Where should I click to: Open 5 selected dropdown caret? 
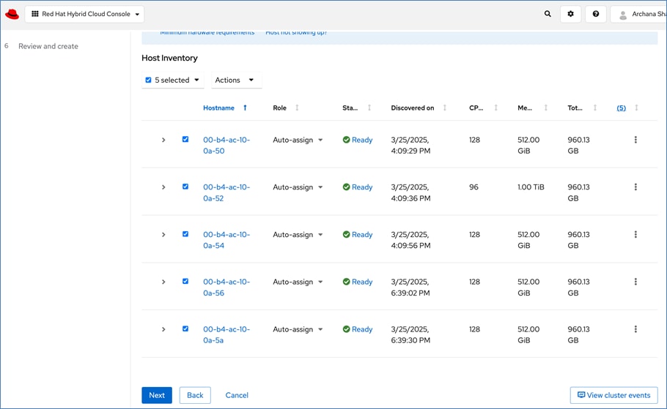(196, 80)
